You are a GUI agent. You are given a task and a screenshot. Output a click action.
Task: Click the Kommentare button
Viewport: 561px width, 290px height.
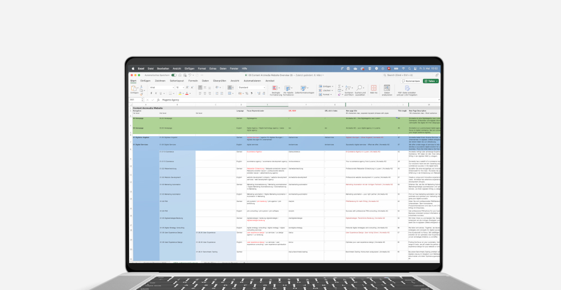(411, 81)
